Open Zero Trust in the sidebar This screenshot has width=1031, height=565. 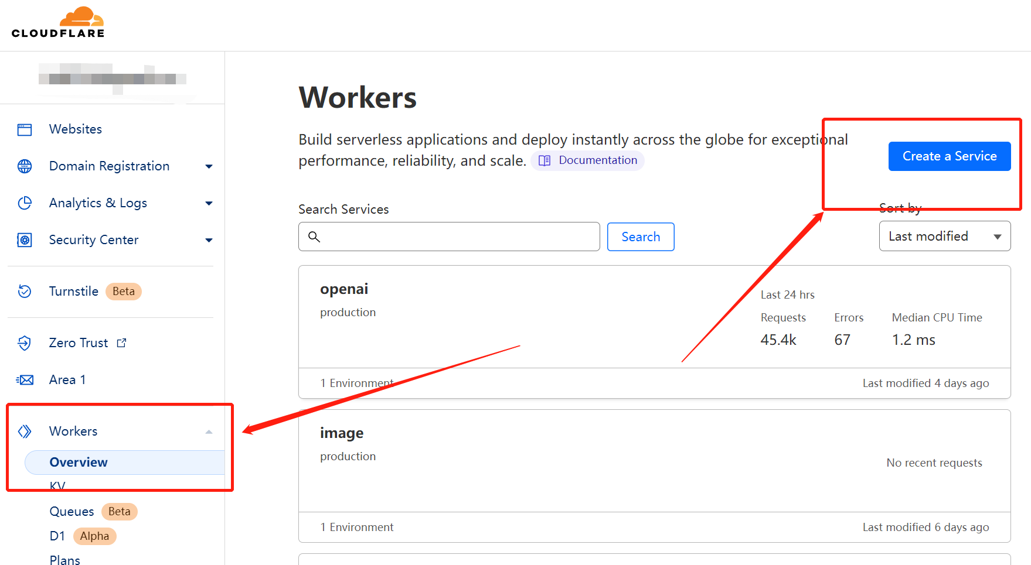click(x=79, y=343)
